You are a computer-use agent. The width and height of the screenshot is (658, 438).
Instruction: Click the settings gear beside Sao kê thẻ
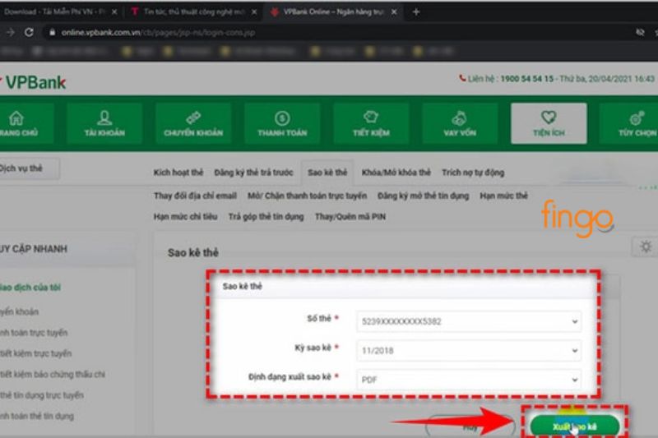tap(646, 247)
